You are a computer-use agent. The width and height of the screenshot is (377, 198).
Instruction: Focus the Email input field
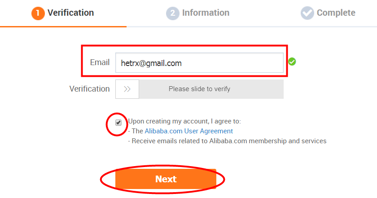coord(199,63)
